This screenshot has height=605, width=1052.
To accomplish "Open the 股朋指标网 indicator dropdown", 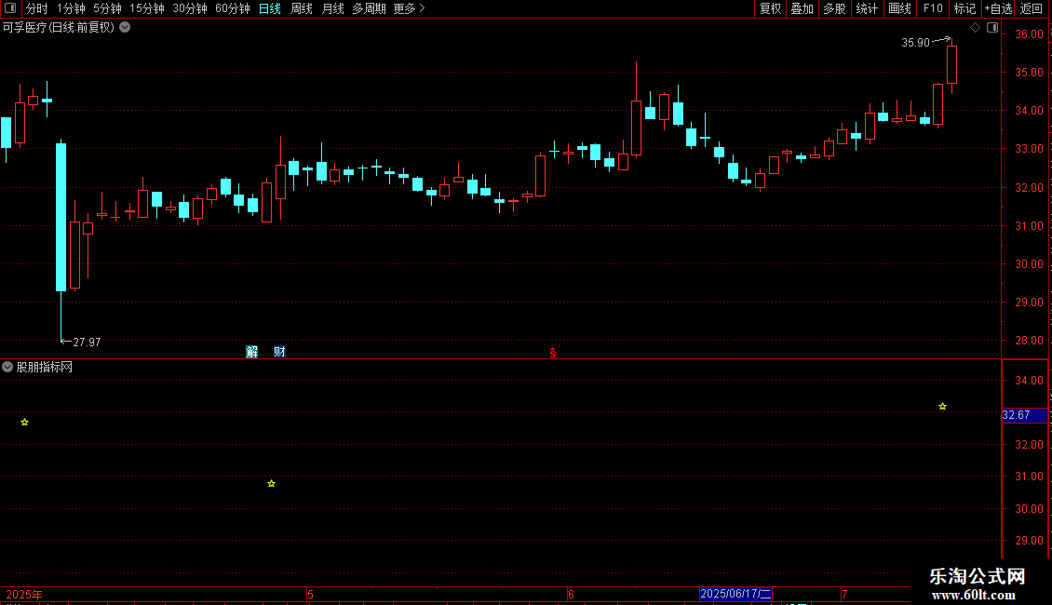I will (7, 367).
